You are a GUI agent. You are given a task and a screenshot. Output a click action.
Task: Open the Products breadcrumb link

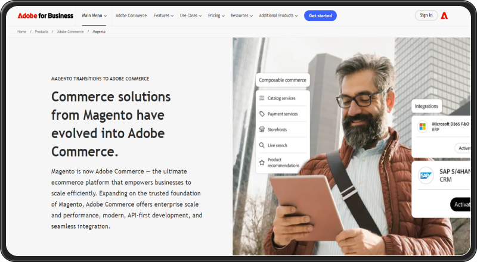tap(41, 31)
